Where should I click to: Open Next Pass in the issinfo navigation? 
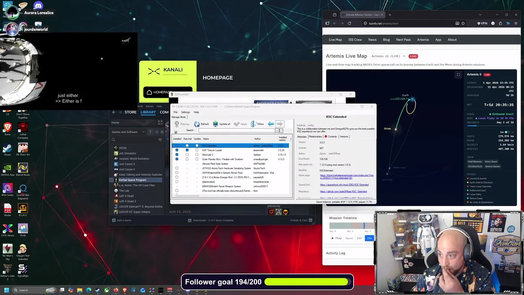point(403,40)
